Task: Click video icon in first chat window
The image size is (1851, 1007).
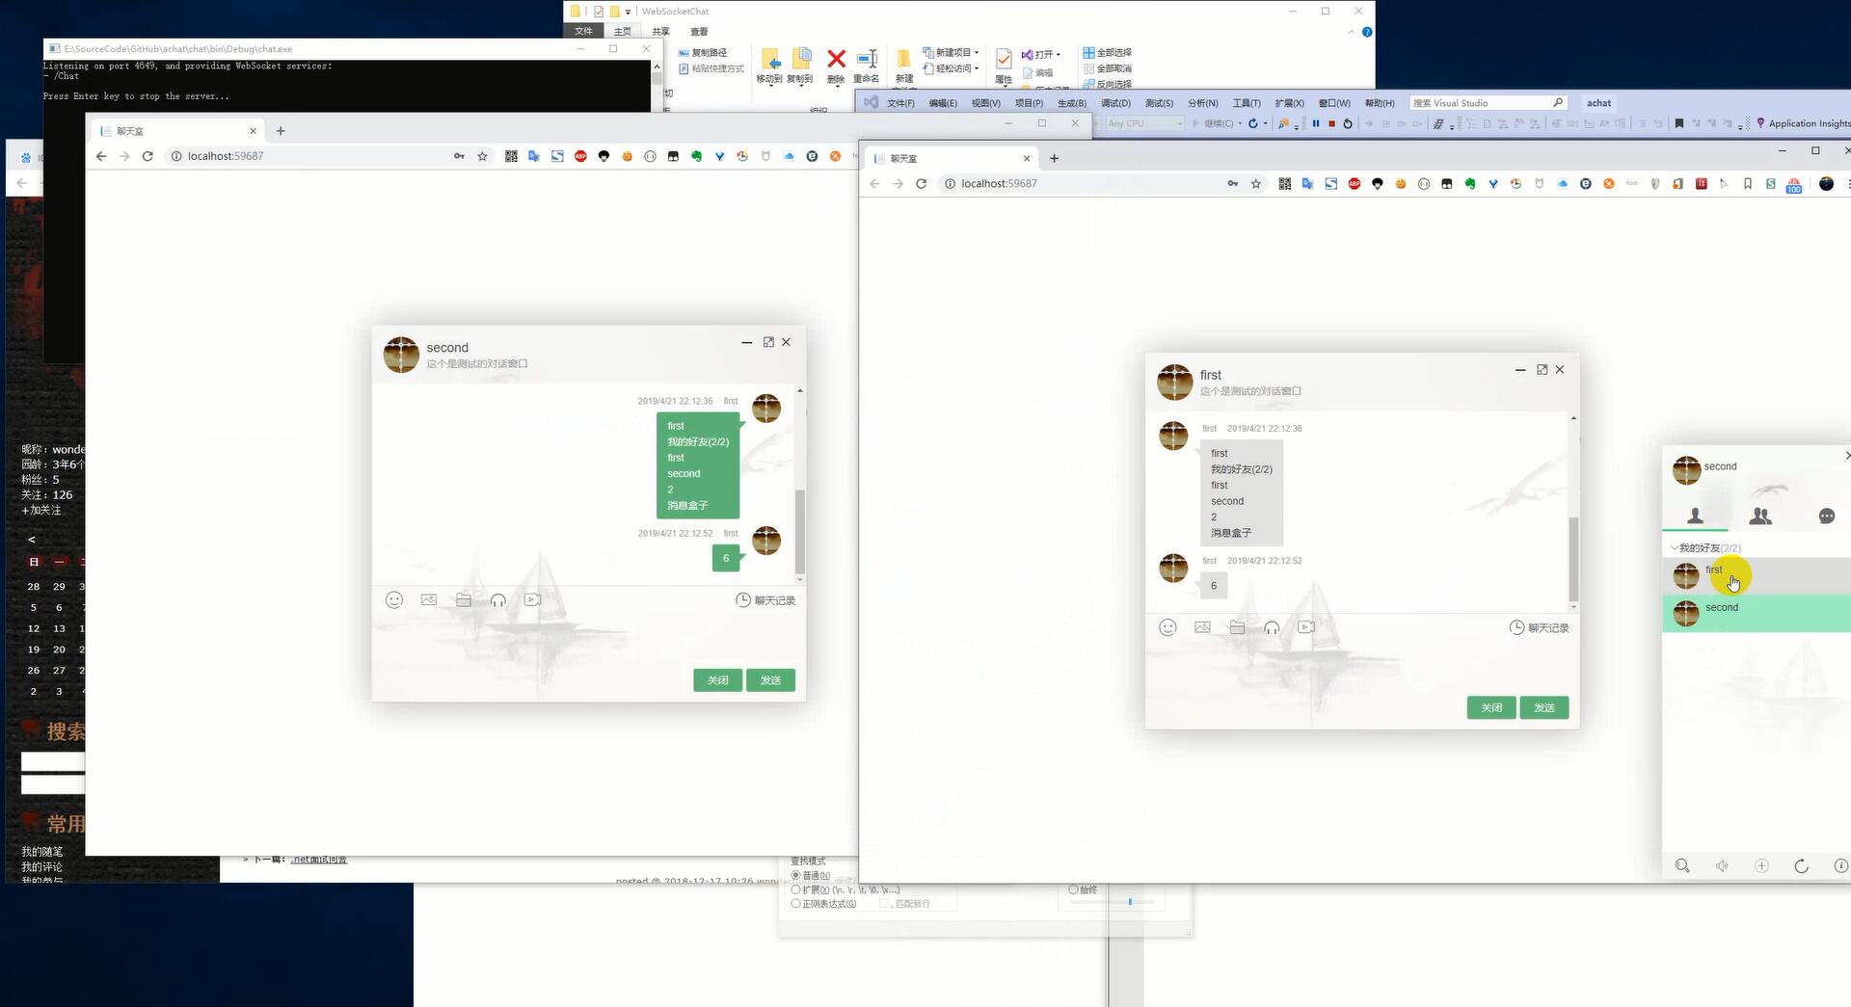Action: tap(1306, 627)
